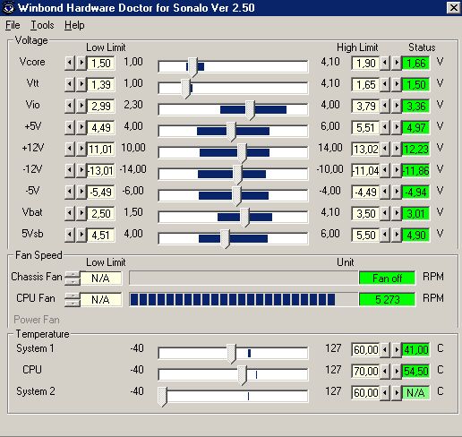Open the Tools menu

(42, 25)
